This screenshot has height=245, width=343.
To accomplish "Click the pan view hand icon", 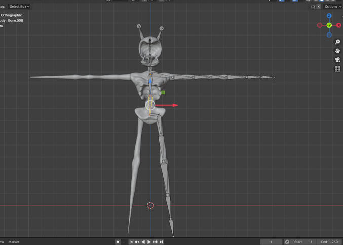I will 337,51.
